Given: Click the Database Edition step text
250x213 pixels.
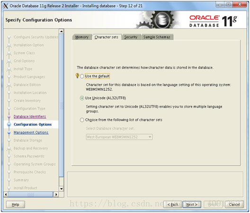Looking at the screenshot, I should pos(27,85).
